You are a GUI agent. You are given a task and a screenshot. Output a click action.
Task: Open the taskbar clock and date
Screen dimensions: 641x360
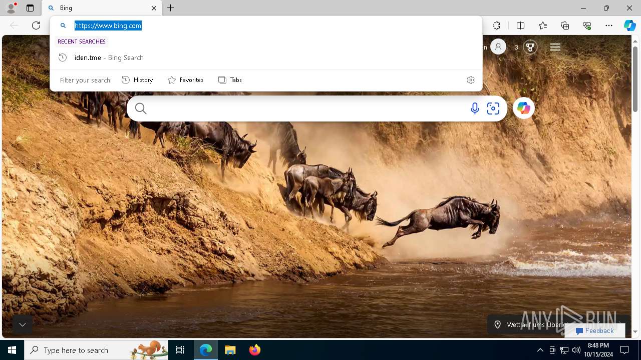(598, 350)
